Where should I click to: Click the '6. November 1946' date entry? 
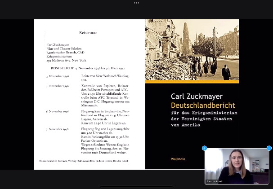pos(57,111)
